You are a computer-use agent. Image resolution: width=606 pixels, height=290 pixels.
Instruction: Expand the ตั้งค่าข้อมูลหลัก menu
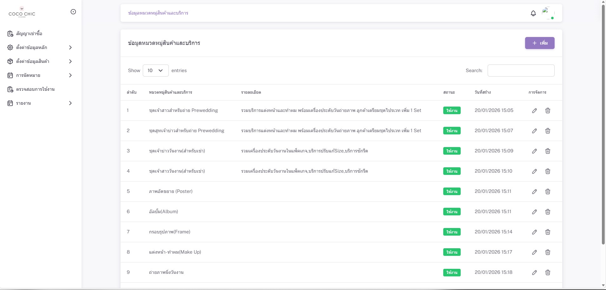40,47
